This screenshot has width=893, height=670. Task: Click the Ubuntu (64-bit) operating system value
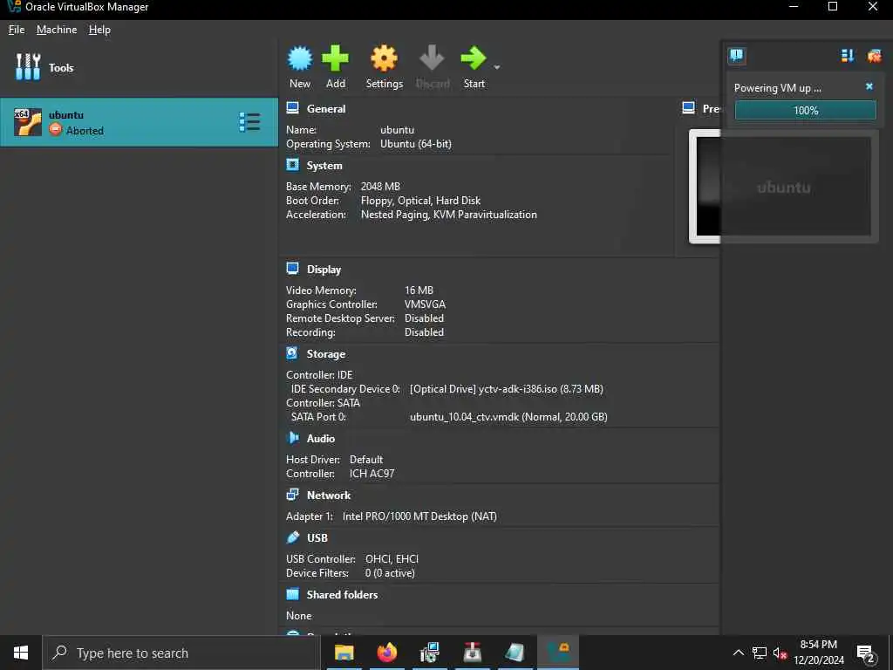(416, 144)
